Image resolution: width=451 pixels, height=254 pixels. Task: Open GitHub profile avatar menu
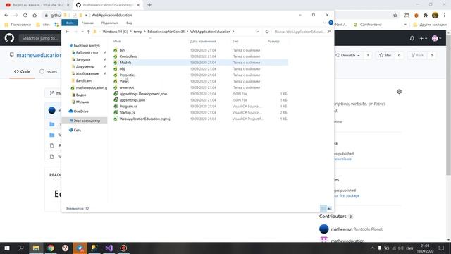[x=436, y=38]
